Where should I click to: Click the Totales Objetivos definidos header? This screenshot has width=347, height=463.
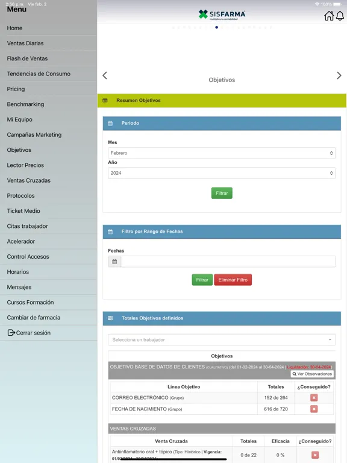coord(222,318)
